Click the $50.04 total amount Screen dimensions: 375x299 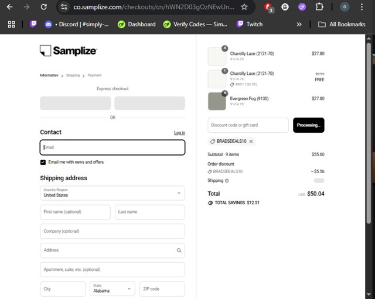[x=316, y=194]
